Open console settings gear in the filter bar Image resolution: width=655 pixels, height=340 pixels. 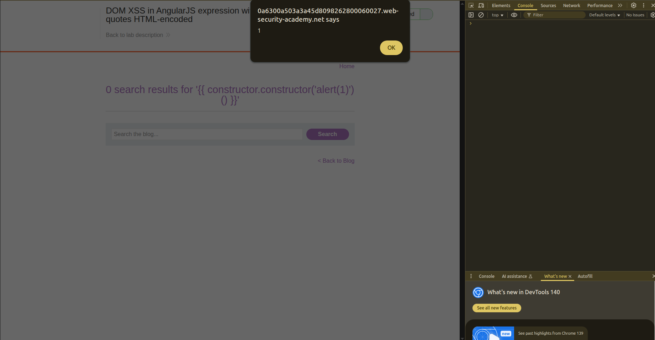(653, 15)
